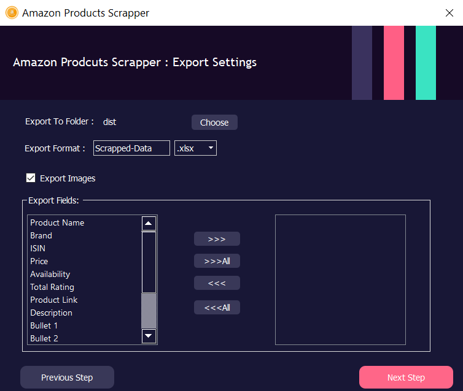Select Brand in the fields list

coord(85,235)
